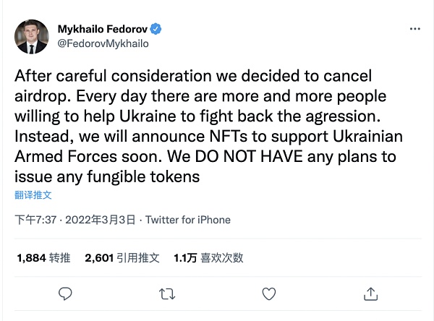This screenshot has width=434, height=321.
Task: Open Mykhailo Fedorov's profile picture
Action: click(32, 36)
